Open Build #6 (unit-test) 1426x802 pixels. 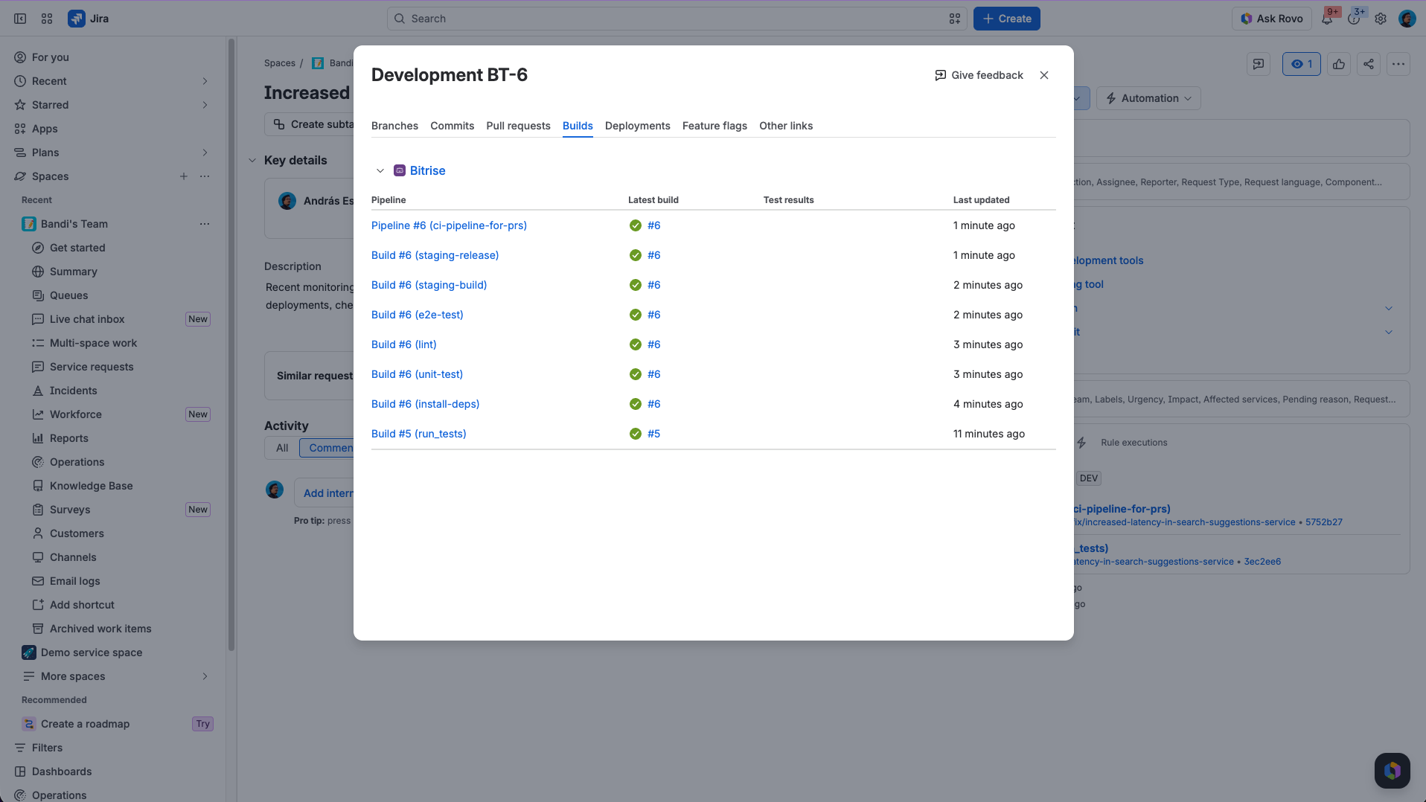[x=417, y=374]
